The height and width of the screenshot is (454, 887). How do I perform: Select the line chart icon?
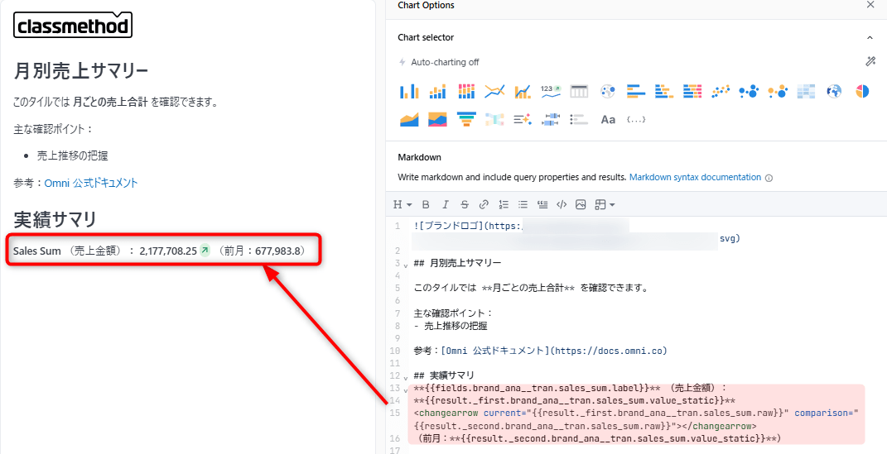coord(494,91)
